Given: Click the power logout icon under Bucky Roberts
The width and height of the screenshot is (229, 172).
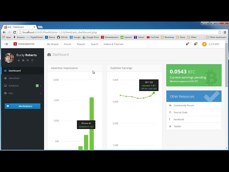Looking at the screenshot, I should 32,60.
